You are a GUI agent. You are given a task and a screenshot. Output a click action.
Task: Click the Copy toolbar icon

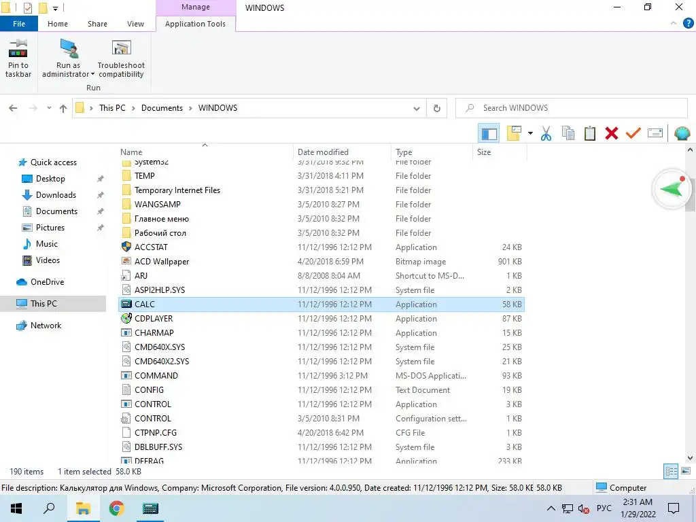coord(568,133)
